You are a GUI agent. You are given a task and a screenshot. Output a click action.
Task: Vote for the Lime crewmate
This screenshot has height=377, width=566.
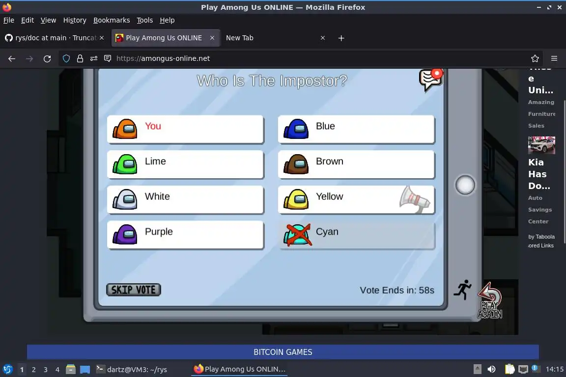[x=185, y=164]
